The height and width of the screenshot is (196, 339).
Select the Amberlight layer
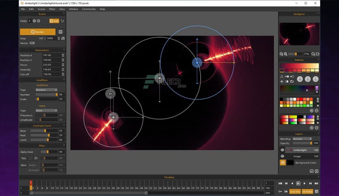click(x=302, y=150)
